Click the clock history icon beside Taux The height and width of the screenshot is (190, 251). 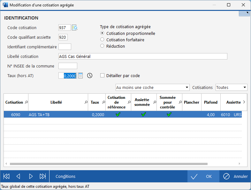point(90,76)
